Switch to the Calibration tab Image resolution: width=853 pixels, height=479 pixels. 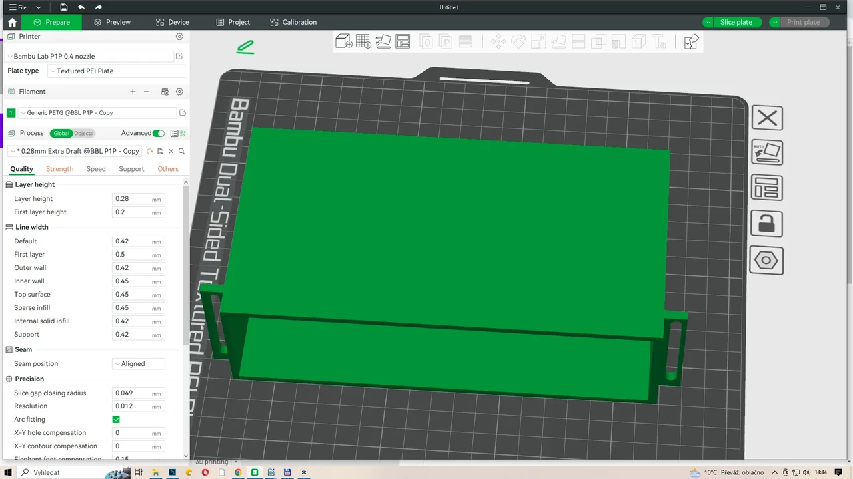[294, 22]
